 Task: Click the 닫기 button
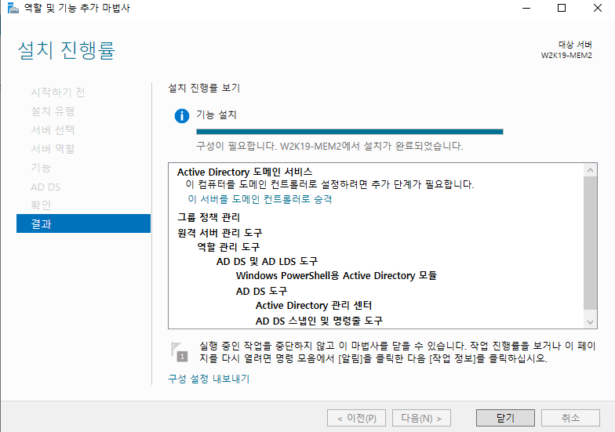pos(505,418)
